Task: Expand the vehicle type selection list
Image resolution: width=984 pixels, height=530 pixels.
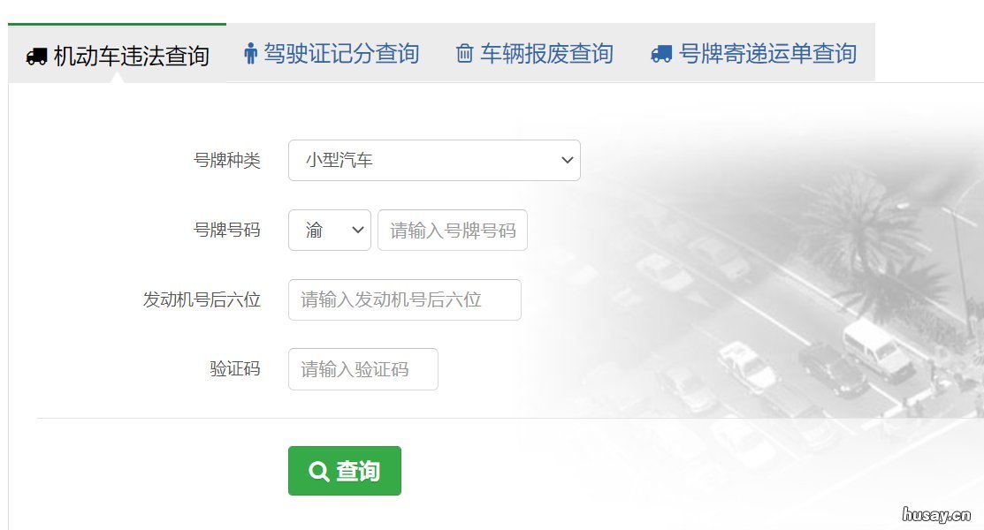Action: 433,160
